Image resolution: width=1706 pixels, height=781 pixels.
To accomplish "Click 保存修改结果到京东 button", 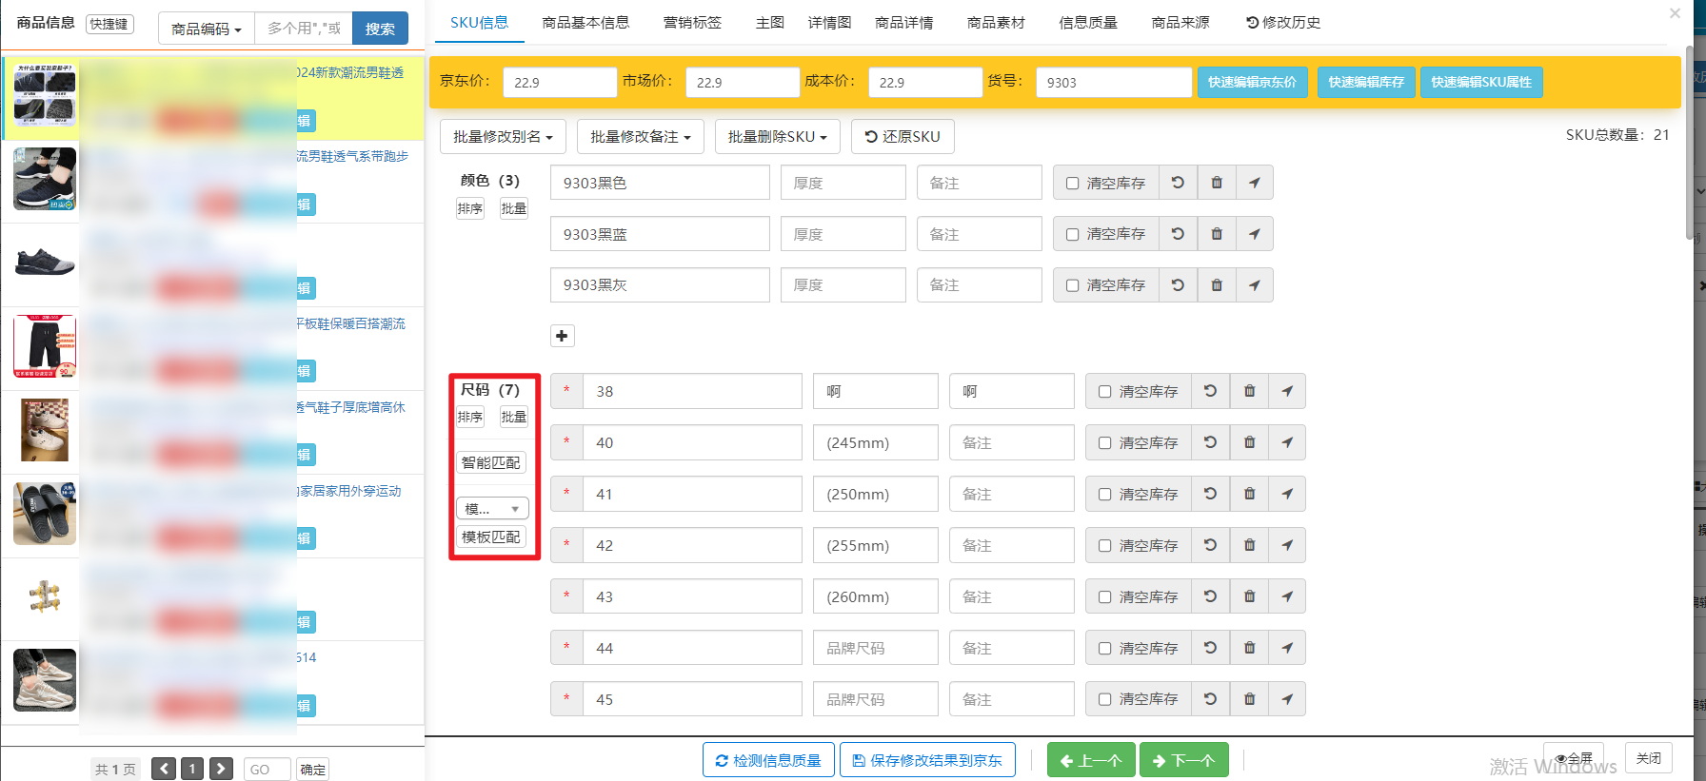I will (927, 760).
